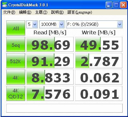Close the CrystalDiskMark window
Viewport: 128px width, 117px height.
pos(123,5)
